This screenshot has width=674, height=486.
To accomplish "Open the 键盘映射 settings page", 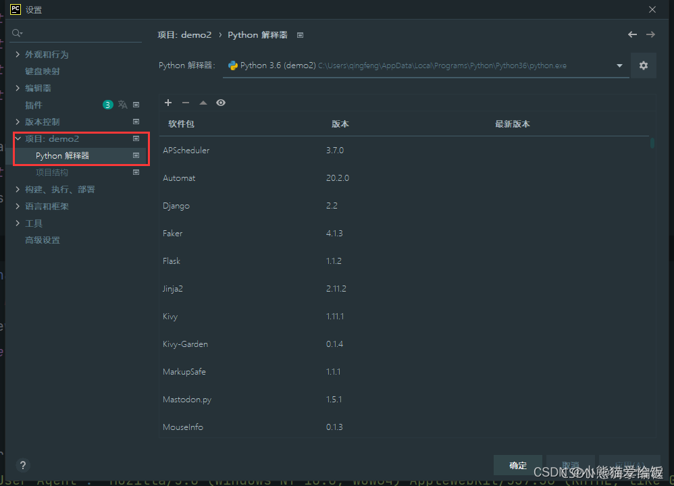I will pyautogui.click(x=42, y=72).
